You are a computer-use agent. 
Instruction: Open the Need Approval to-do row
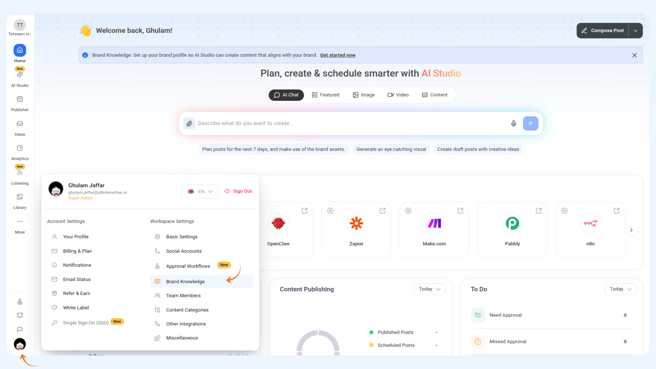[x=552, y=315]
